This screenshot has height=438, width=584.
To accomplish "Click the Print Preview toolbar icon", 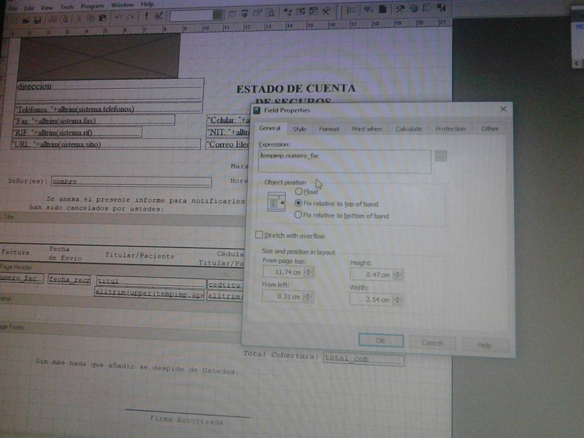I will pos(64,19).
